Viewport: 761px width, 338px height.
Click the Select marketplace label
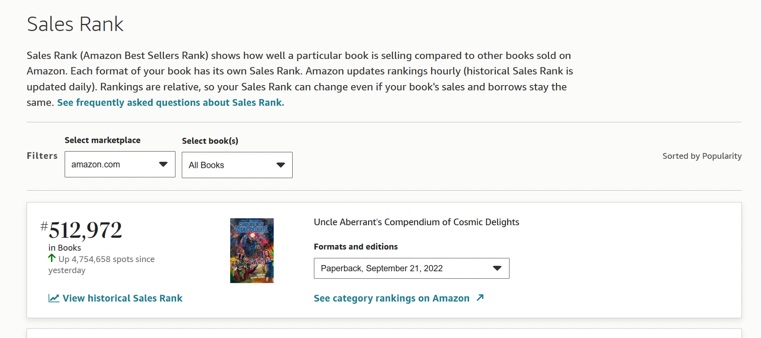[x=102, y=140]
